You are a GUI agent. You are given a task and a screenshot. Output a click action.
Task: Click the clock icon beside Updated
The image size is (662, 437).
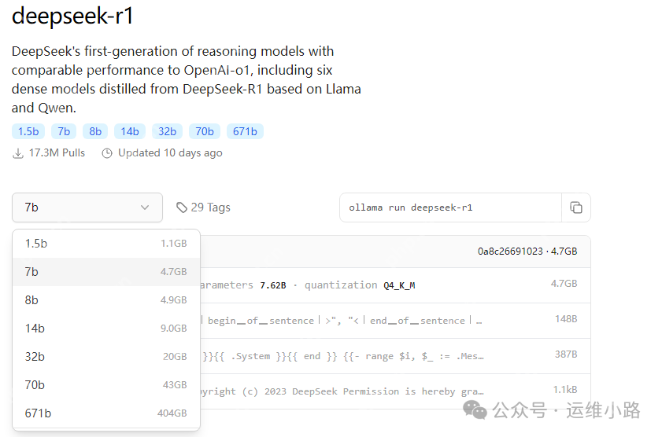pos(107,153)
